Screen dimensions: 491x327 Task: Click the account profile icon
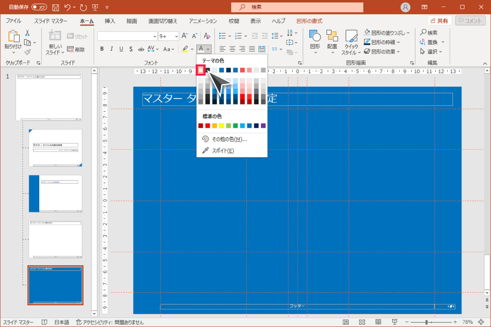coord(405,7)
